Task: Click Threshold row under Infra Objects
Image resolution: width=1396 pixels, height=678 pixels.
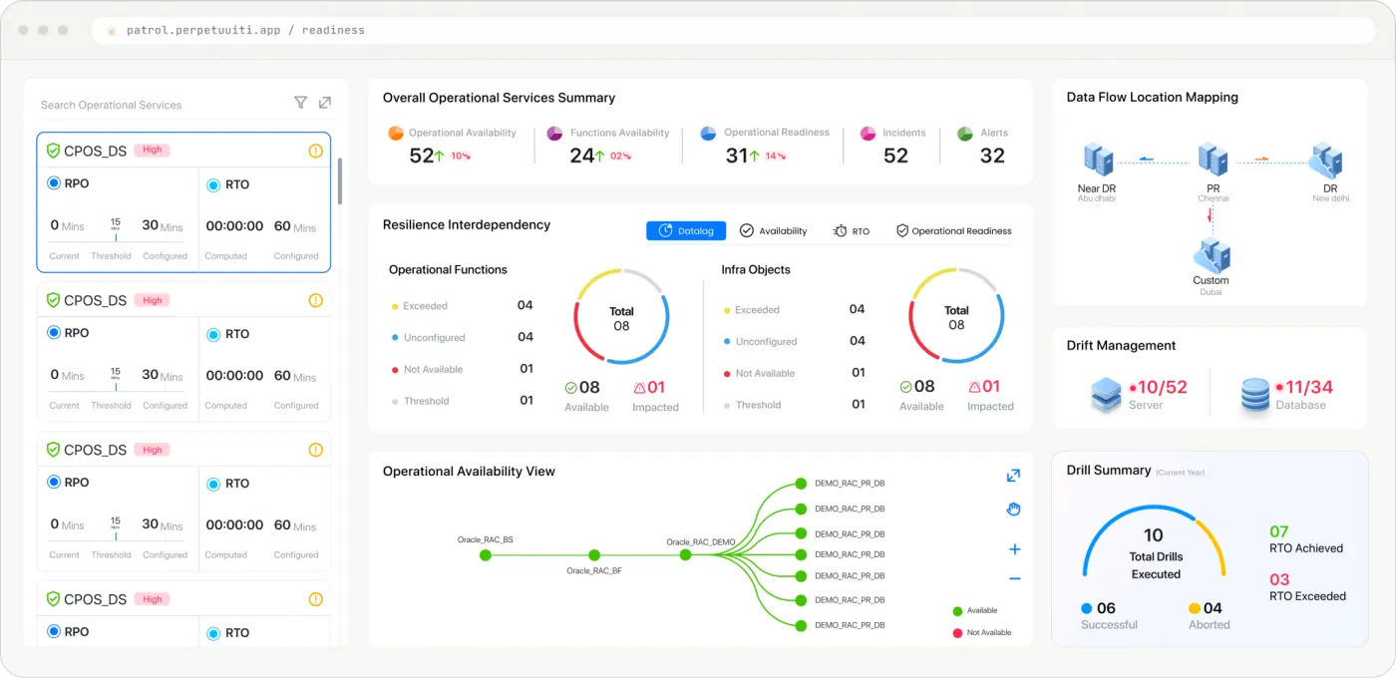Action: pyautogui.click(x=795, y=405)
